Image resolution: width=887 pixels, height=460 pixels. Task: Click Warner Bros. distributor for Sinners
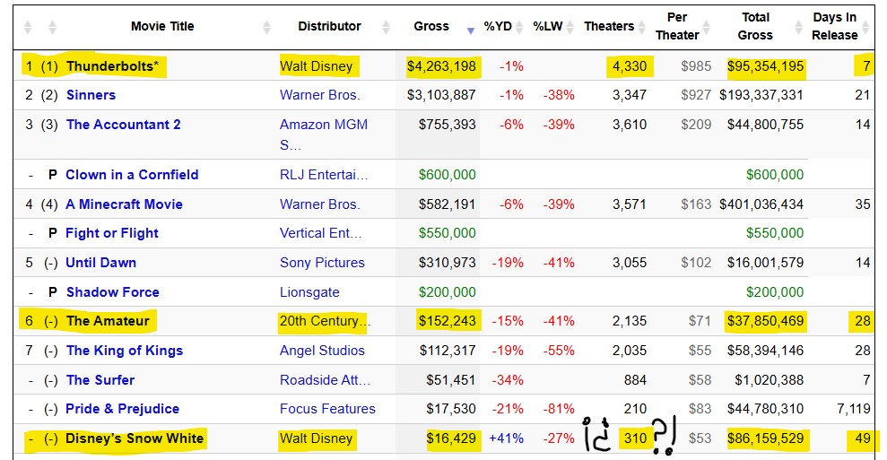[319, 95]
